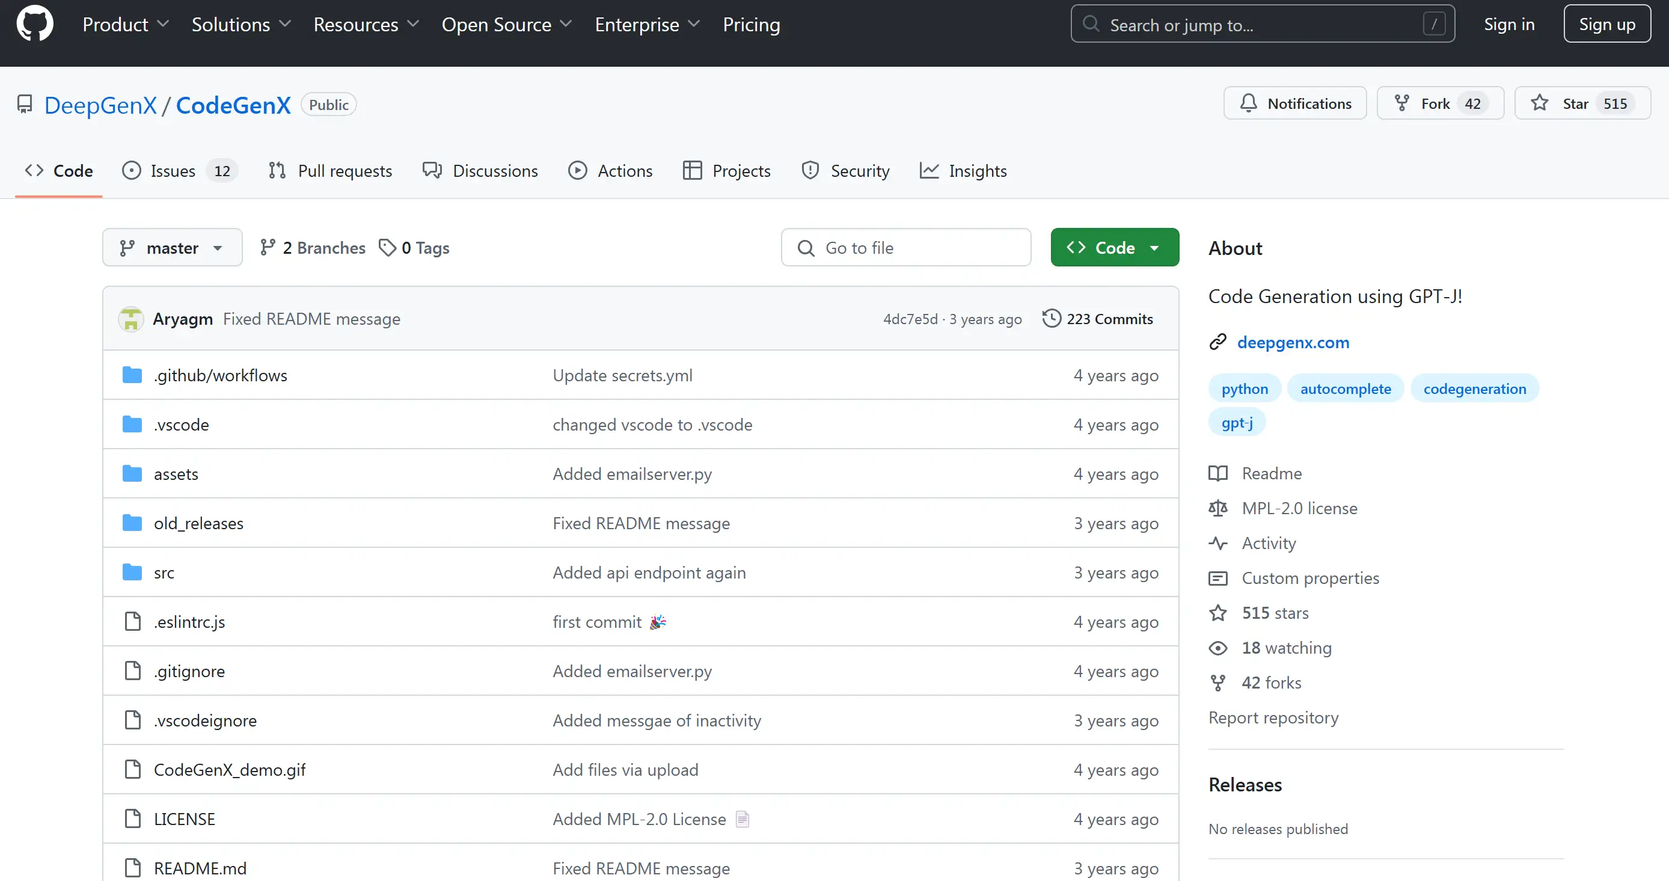The width and height of the screenshot is (1669, 881).
Task: Click the .vscode folder icon
Action: [132, 425]
